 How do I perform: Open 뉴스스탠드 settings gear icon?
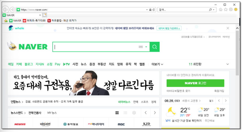[134, 113]
